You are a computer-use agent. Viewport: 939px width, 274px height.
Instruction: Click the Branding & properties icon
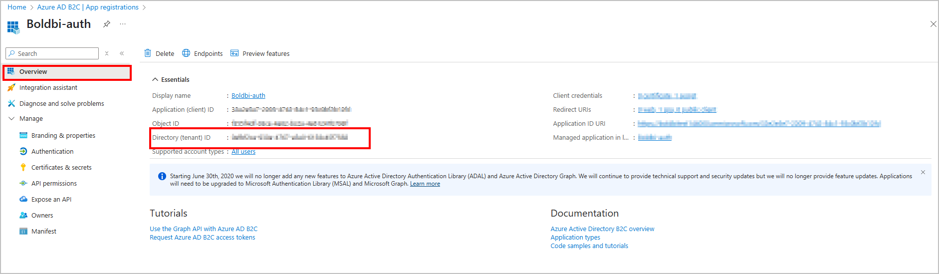[23, 135]
